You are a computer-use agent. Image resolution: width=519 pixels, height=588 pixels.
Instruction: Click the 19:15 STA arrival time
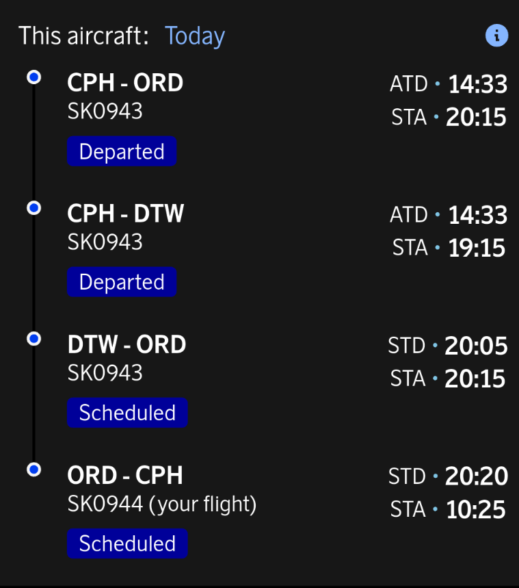coord(477,248)
